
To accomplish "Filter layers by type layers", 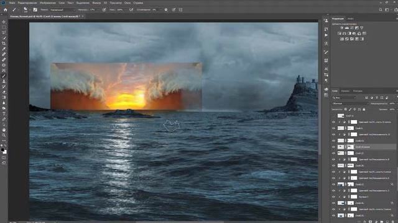I will 377,98.
